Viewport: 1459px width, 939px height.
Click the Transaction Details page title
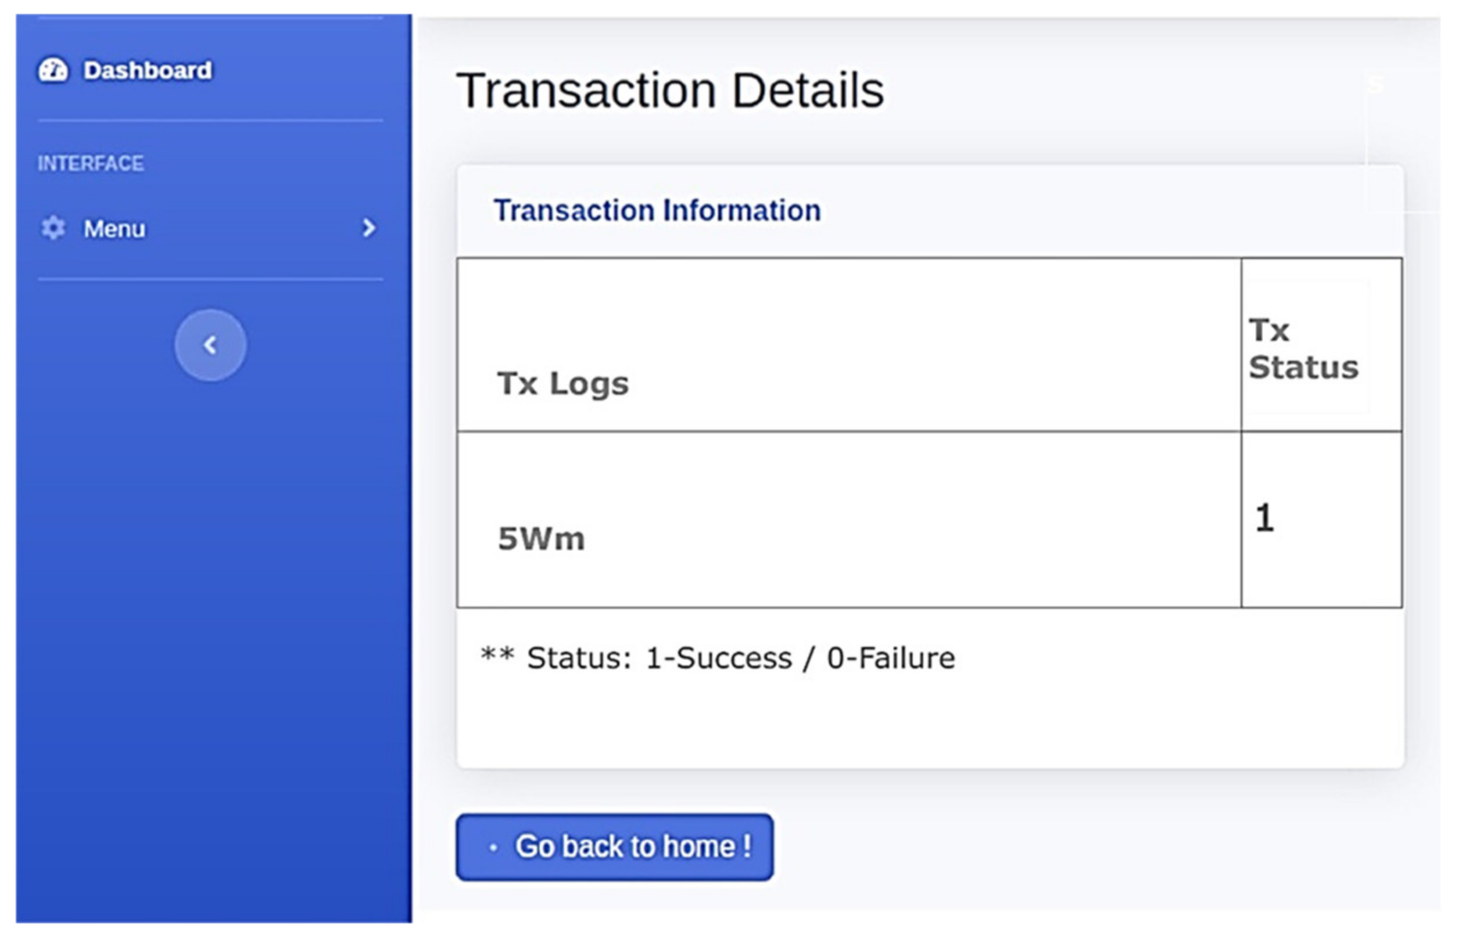click(x=670, y=91)
